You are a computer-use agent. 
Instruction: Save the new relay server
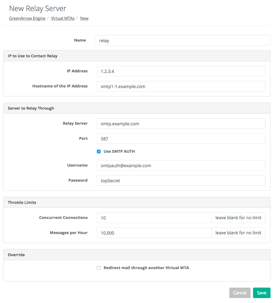tap(262, 293)
